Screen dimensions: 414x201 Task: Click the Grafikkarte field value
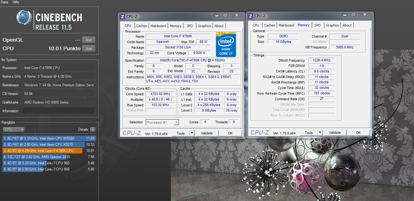pyautogui.click(x=59, y=102)
